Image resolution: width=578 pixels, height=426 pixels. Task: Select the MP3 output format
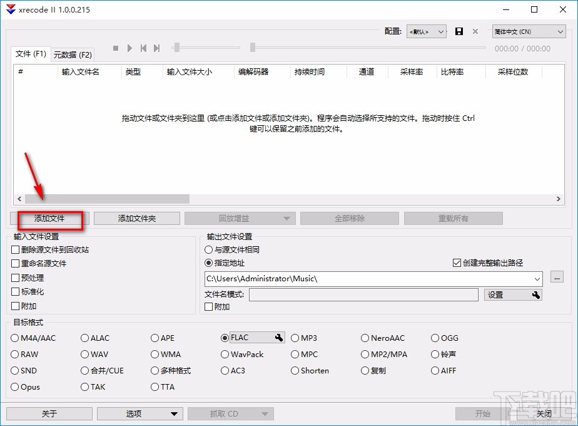pyautogui.click(x=295, y=338)
